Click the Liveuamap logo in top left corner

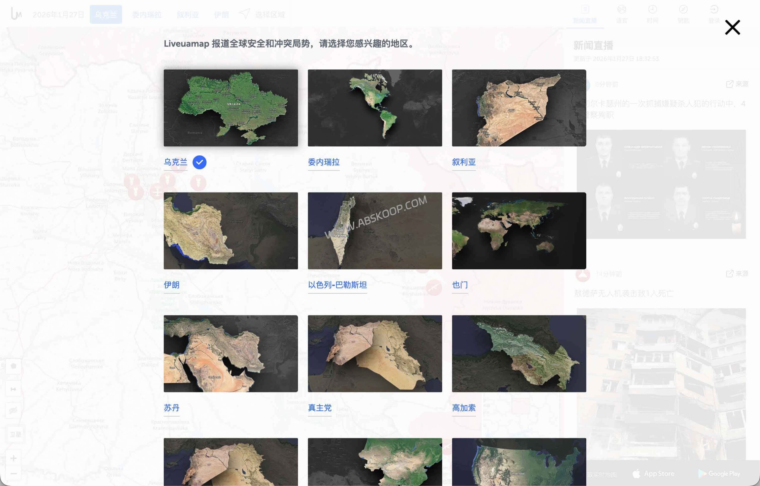tap(15, 13)
